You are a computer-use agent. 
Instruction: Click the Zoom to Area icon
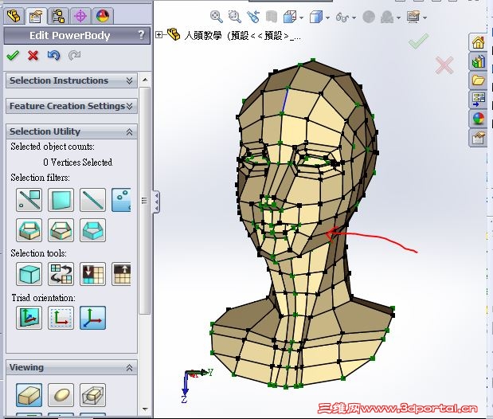(234, 17)
